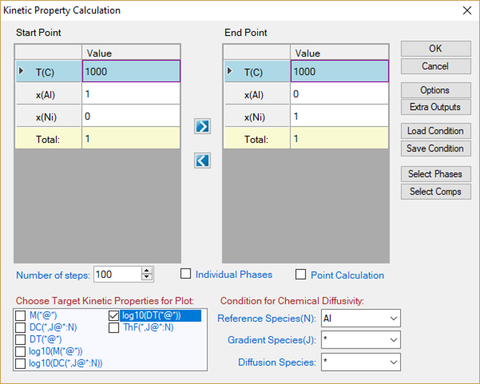Screen dimensions: 480x384
Task: Close the Kinetic Property Calculation dialog
Action: click(467, 10)
